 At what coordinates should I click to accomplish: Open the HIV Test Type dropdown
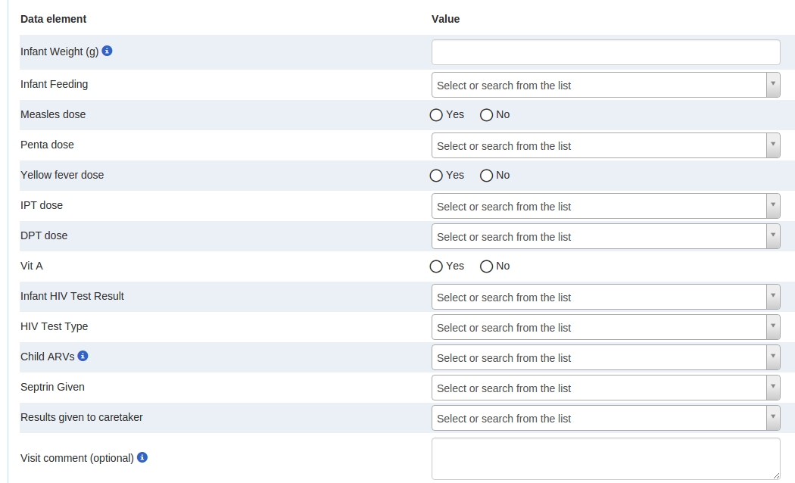click(x=606, y=327)
